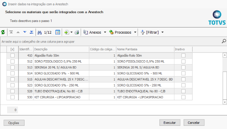The image size is (227, 129).
Task: Click description cell KIT CIRURGIA - LIPOASPIRACAO
Action: (61, 97)
